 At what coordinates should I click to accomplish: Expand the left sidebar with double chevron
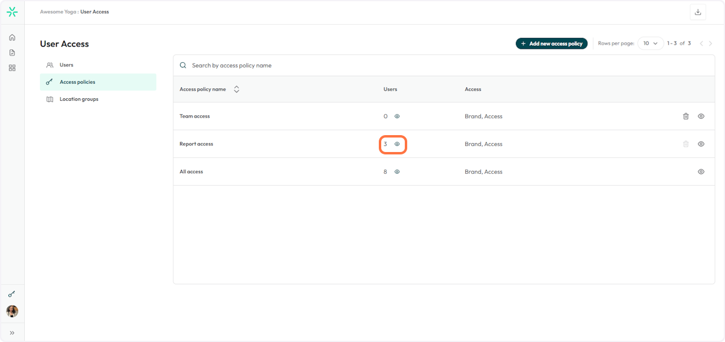pos(12,332)
